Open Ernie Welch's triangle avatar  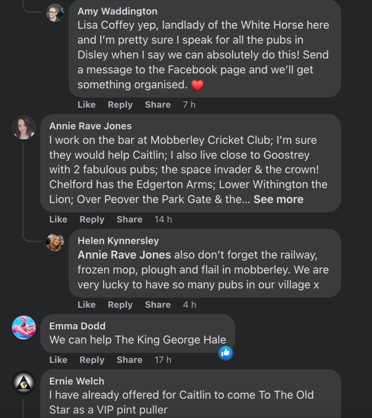coord(24,383)
